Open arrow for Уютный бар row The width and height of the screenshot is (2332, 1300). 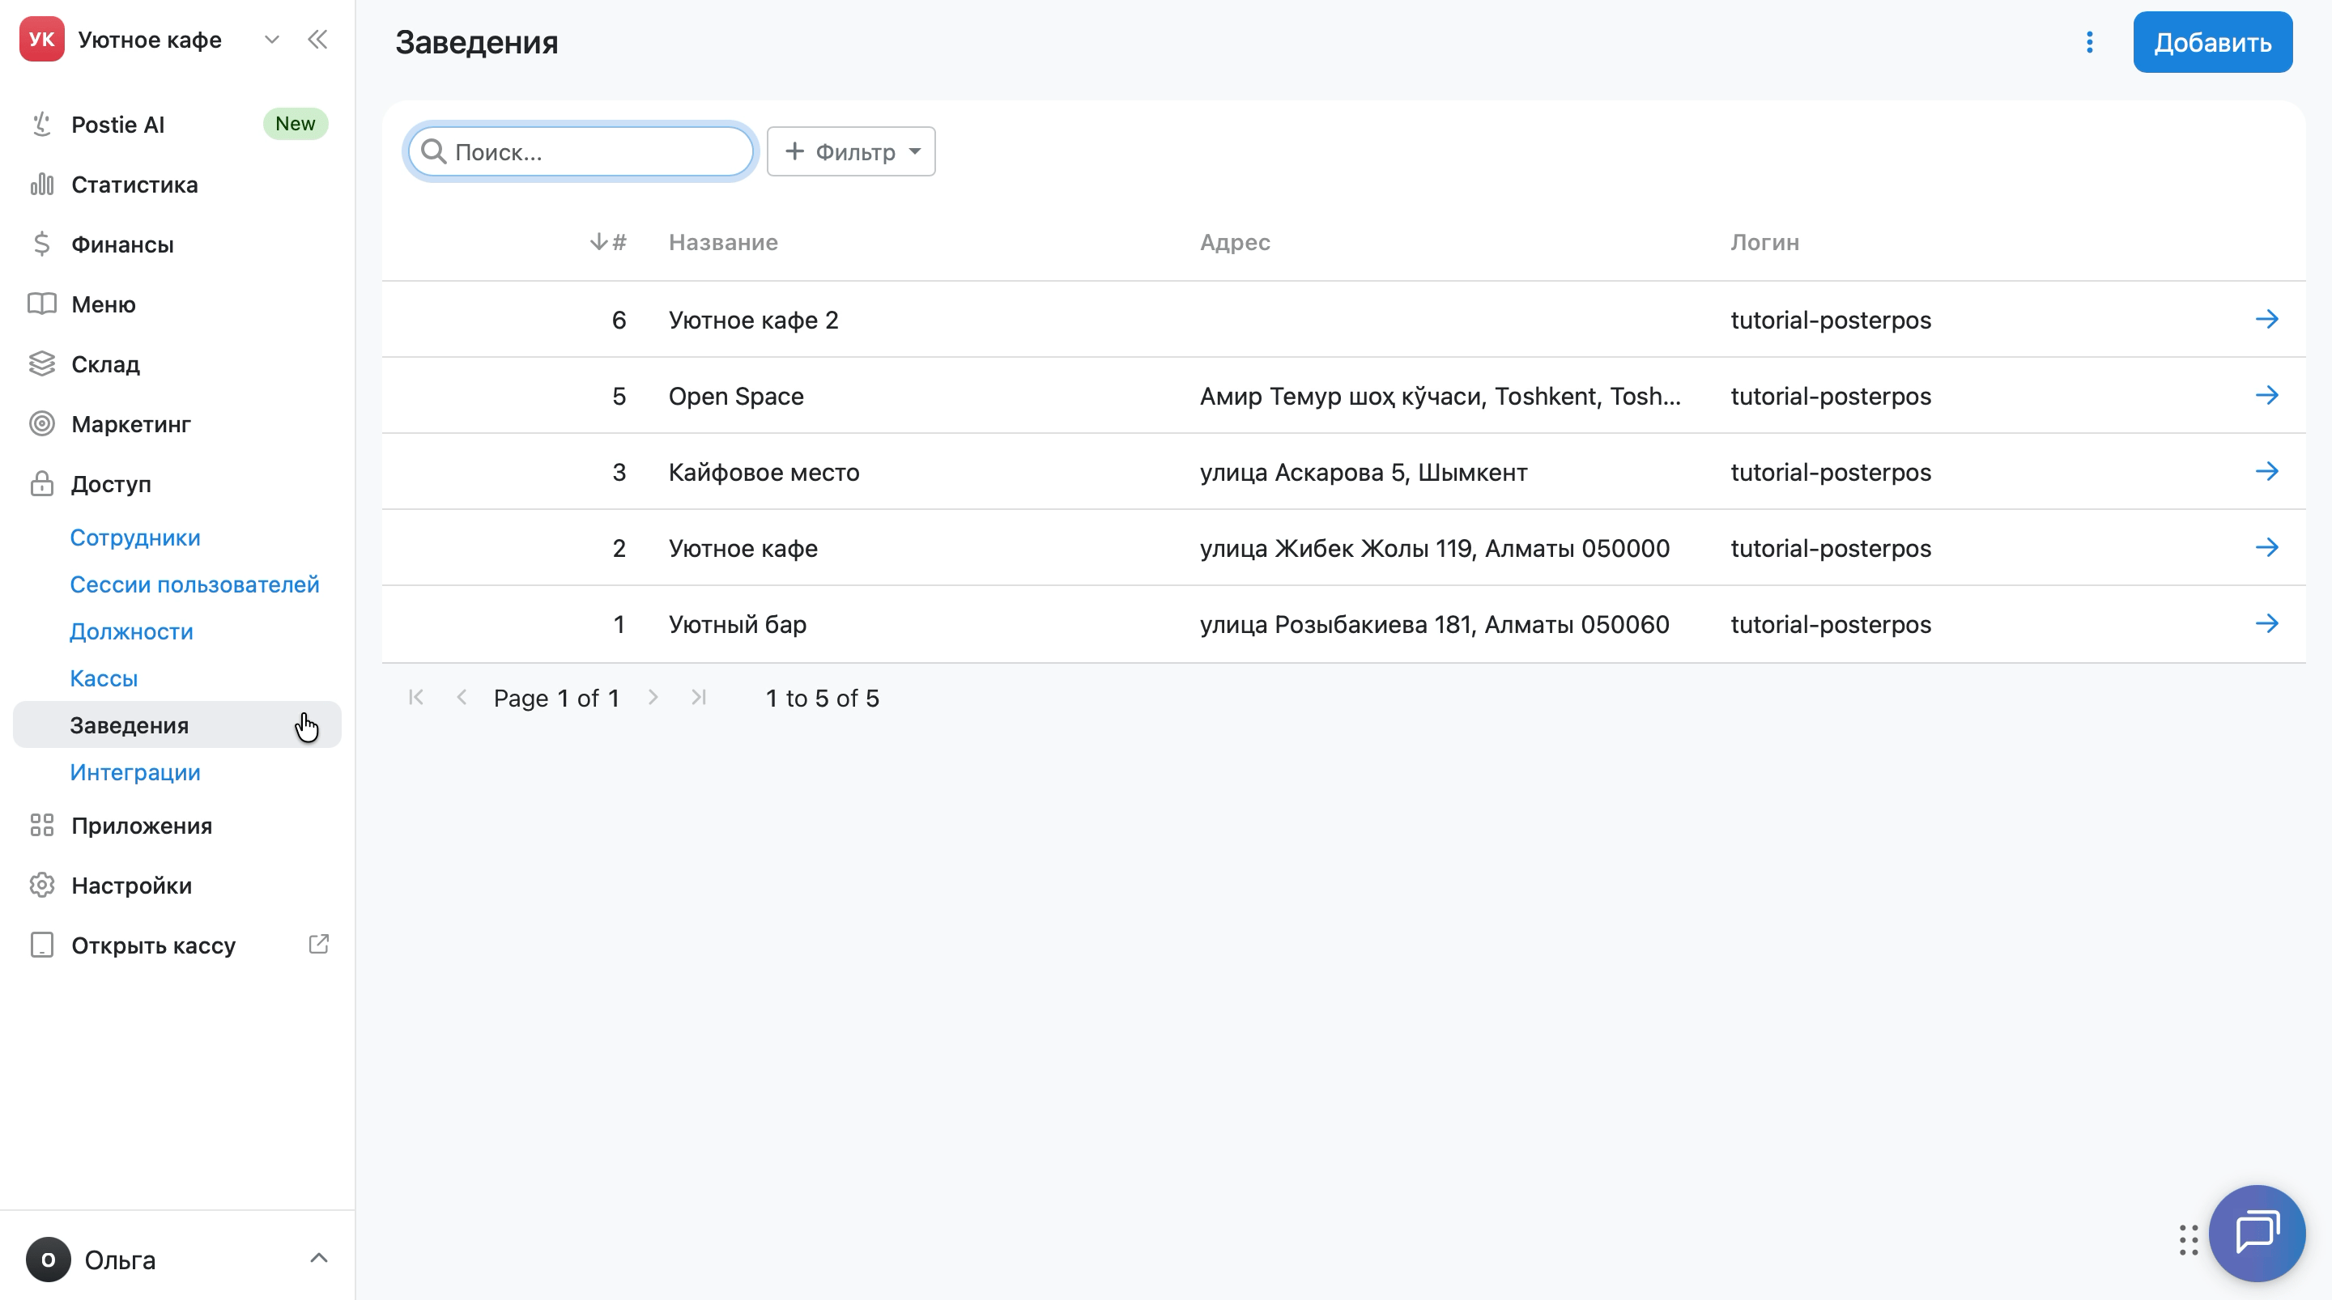[2267, 624]
